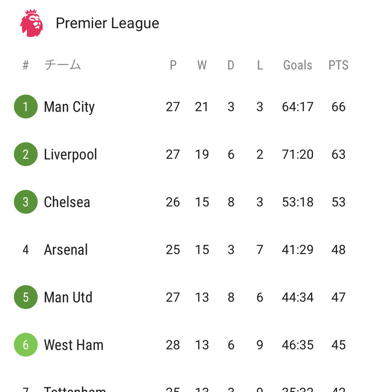Tap Chelsea team name

pyautogui.click(x=67, y=202)
